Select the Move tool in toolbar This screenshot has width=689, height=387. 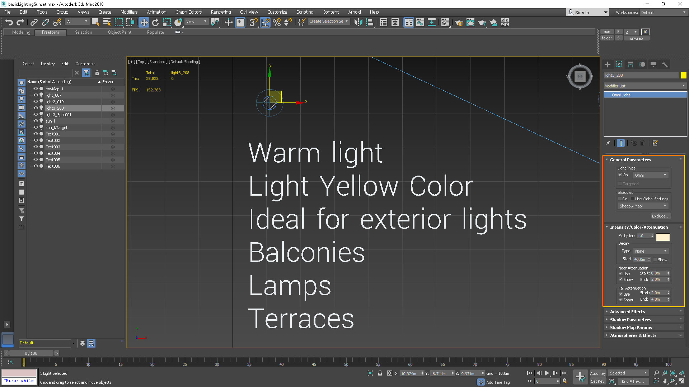click(144, 23)
